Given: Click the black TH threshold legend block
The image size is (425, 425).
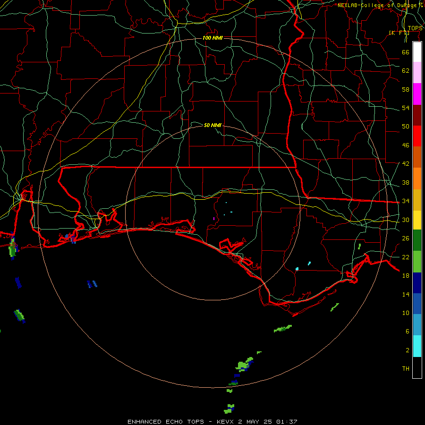Looking at the screenshot, I should 417,367.
